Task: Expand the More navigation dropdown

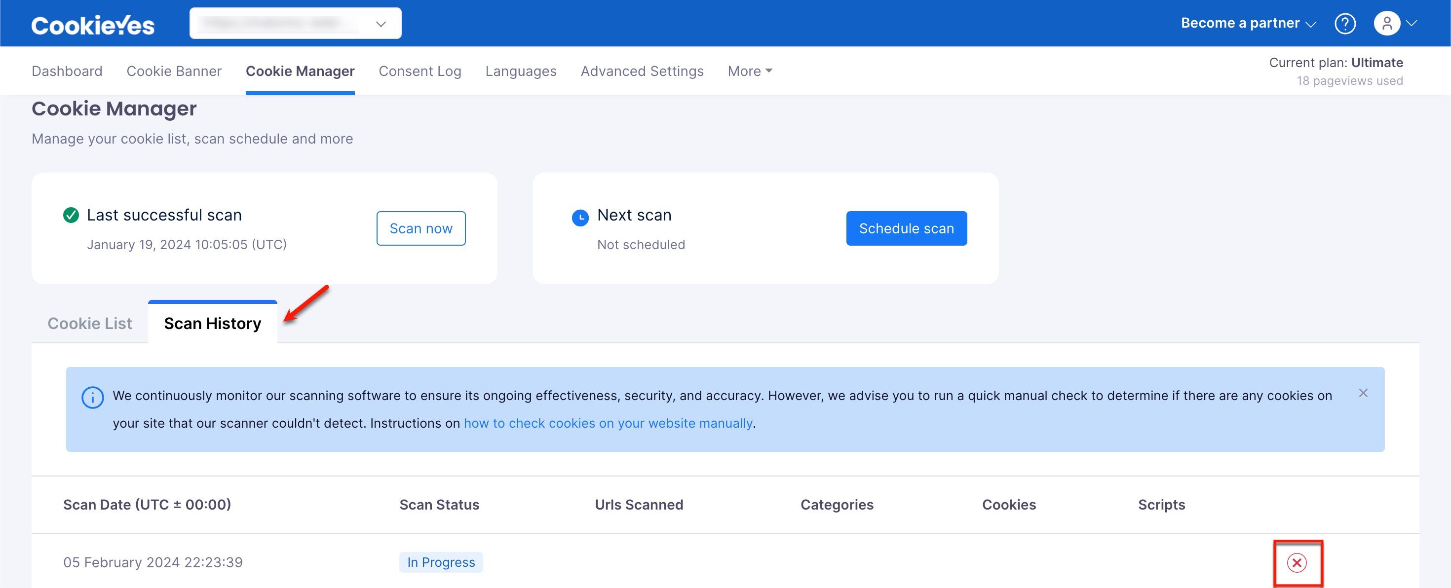Action: pyautogui.click(x=750, y=71)
